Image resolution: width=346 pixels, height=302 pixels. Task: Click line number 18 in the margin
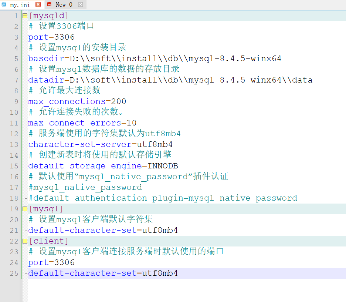[14, 198]
